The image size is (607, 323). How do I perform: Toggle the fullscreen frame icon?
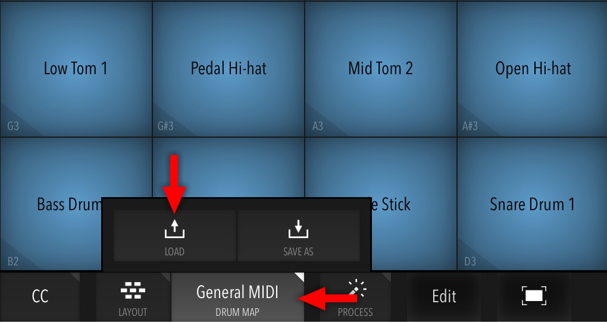pos(534,296)
